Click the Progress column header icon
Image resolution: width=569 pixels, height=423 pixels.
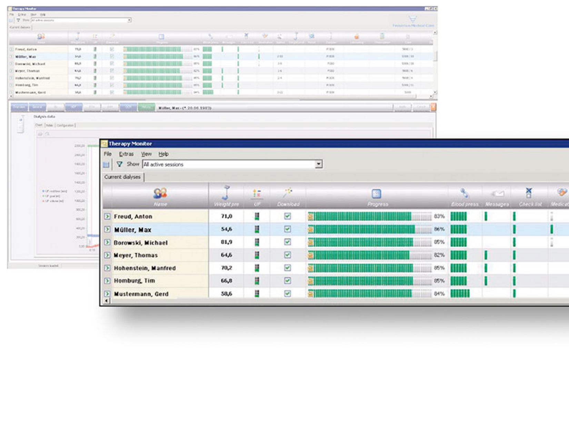tap(376, 194)
